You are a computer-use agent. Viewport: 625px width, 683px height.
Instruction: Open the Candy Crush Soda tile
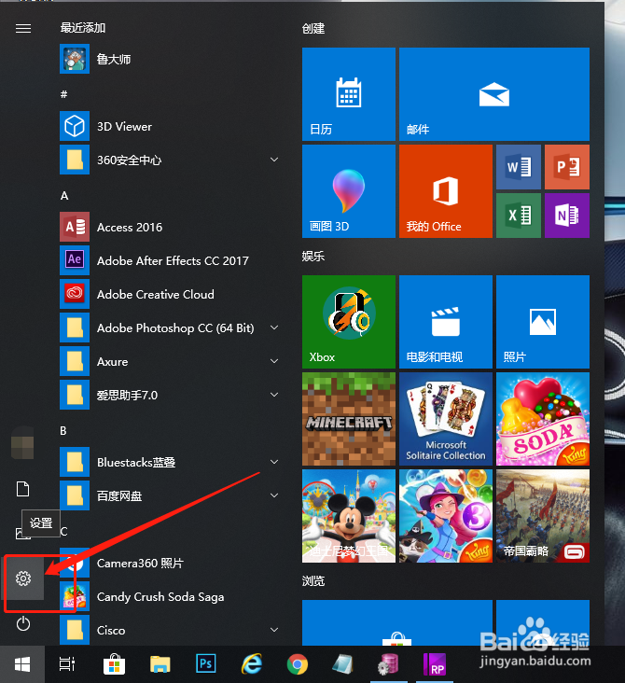pyautogui.click(x=543, y=419)
